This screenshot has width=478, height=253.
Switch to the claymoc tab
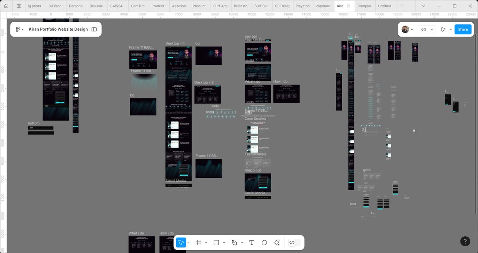coord(323,6)
